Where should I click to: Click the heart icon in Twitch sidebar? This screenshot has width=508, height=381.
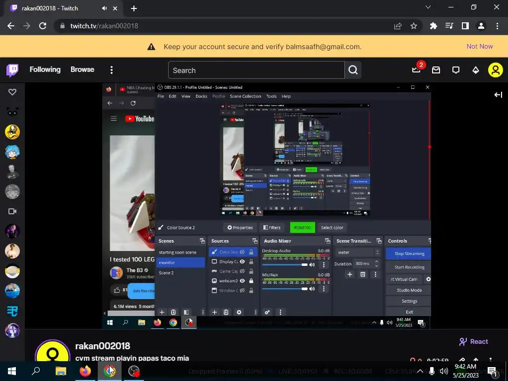click(12, 92)
